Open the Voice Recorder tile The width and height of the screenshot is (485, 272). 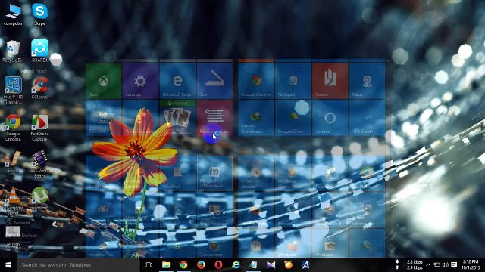click(140, 118)
